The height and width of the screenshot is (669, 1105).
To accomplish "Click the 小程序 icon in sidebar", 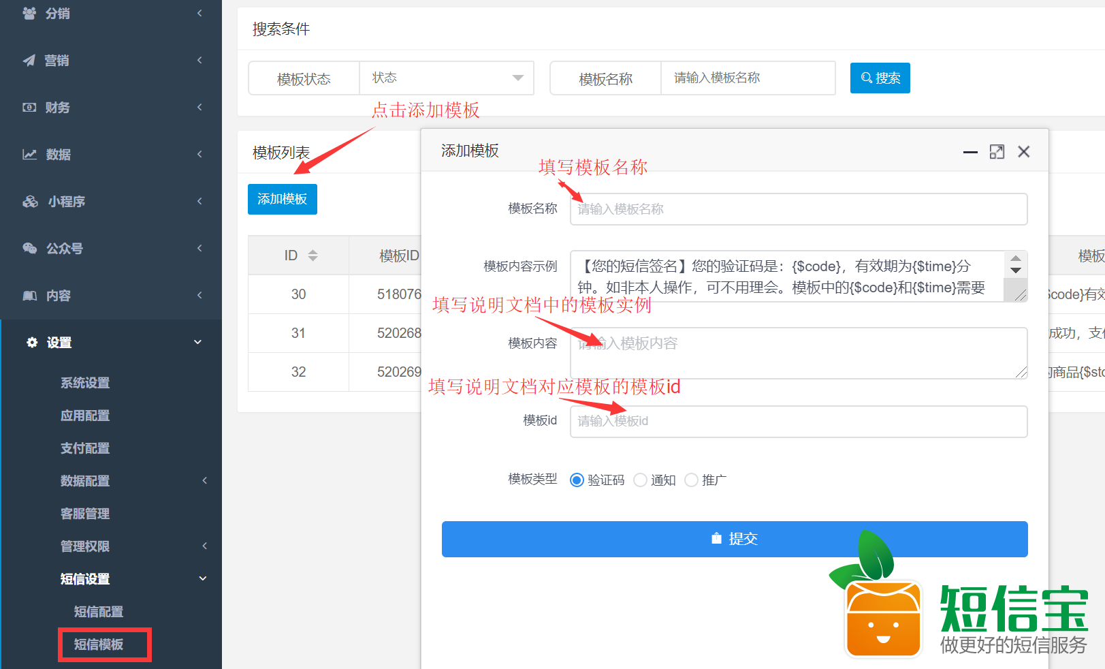I will pyautogui.click(x=30, y=202).
